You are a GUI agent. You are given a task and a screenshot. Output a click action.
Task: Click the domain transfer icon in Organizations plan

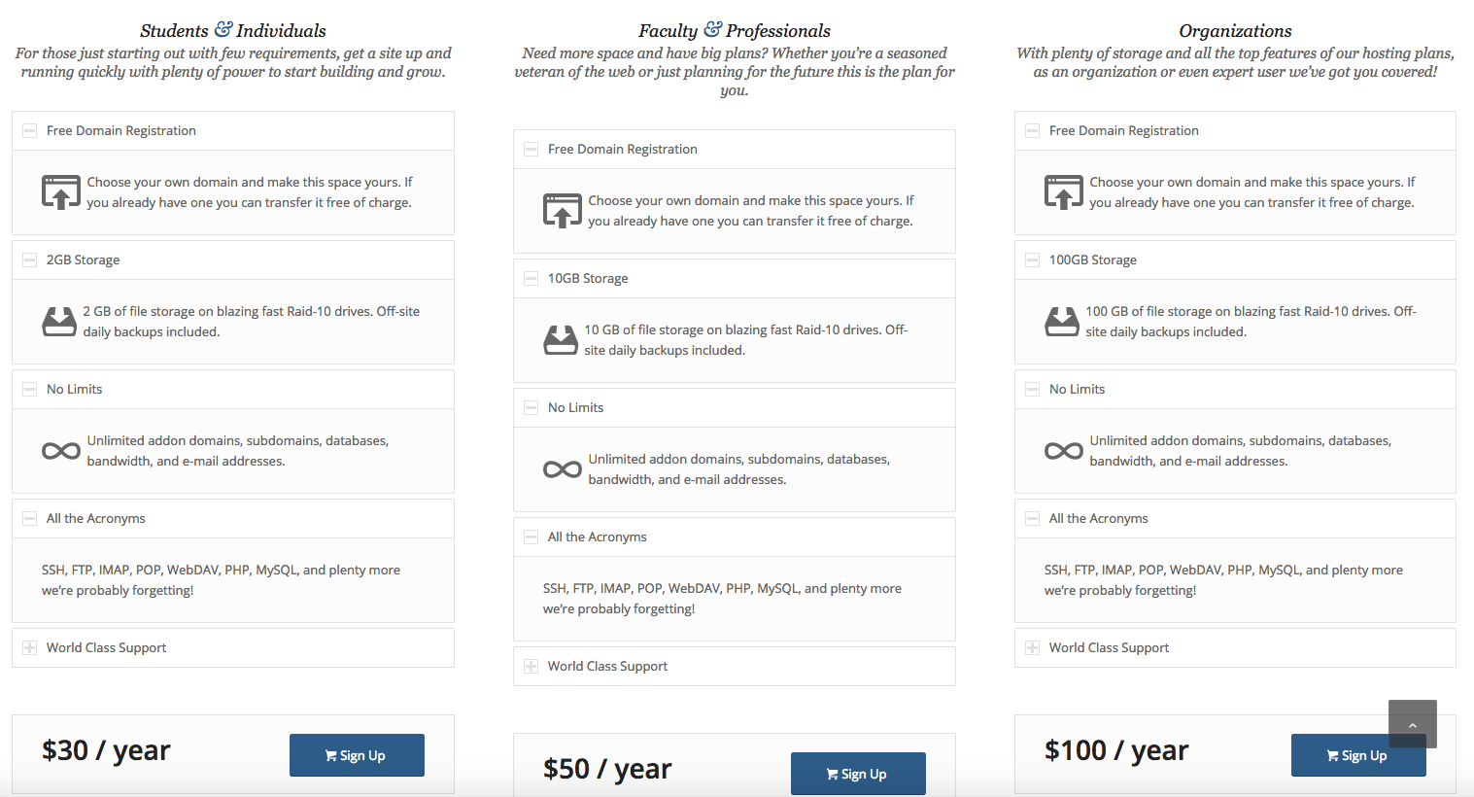[x=1064, y=192]
